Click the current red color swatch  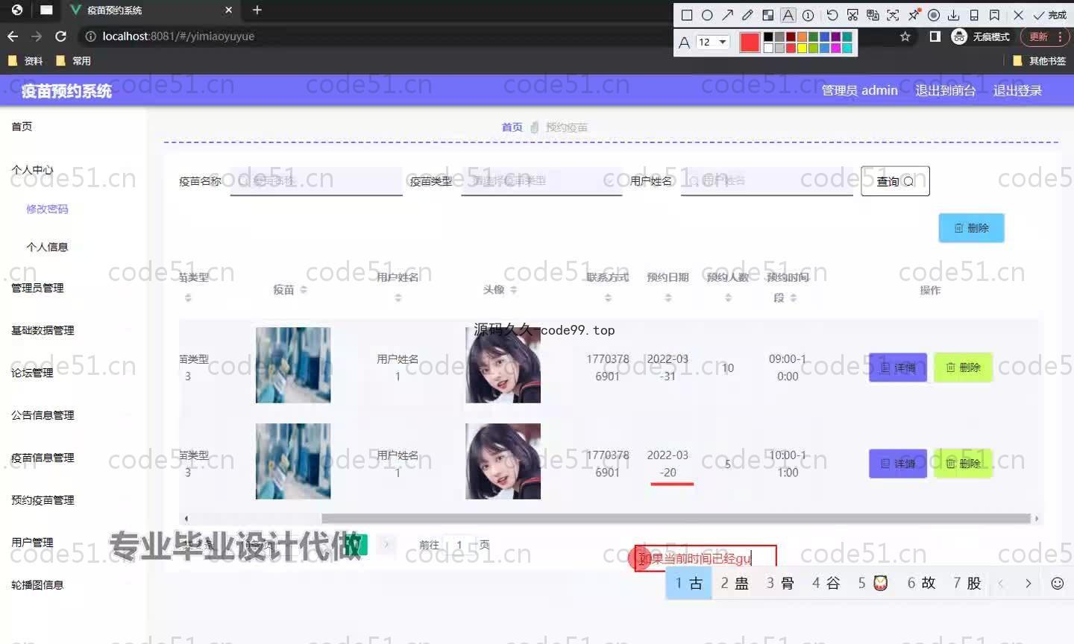[750, 42]
